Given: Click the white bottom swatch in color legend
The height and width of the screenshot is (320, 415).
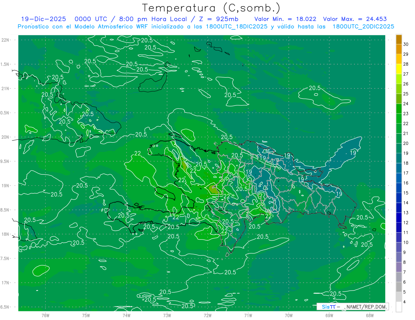Looking at the screenshot, I should point(399,307).
